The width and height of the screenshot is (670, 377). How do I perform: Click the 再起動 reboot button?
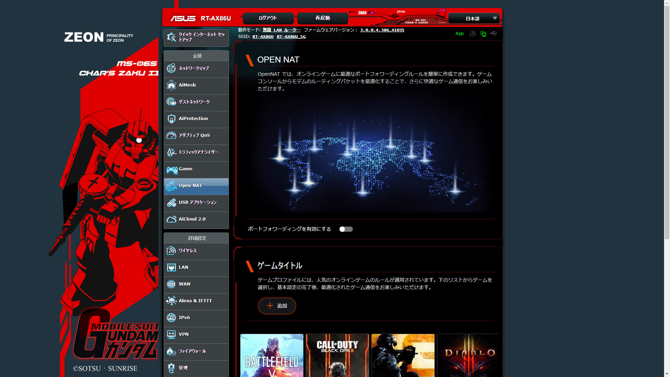(x=322, y=18)
